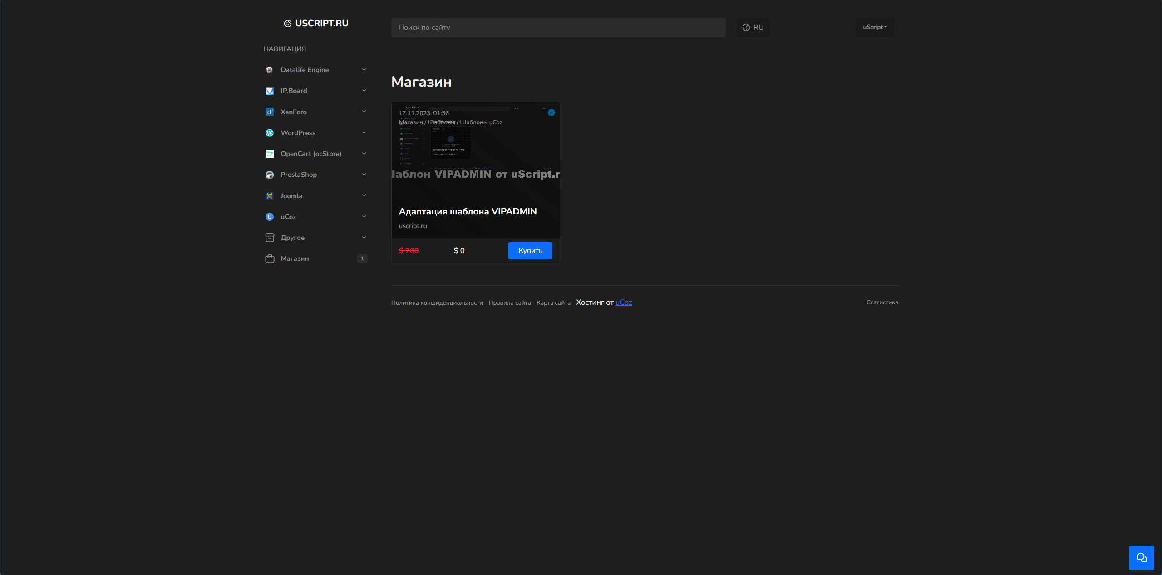Click the USCRIPT.RU logo icon
This screenshot has height=575, width=1162.
pos(288,24)
